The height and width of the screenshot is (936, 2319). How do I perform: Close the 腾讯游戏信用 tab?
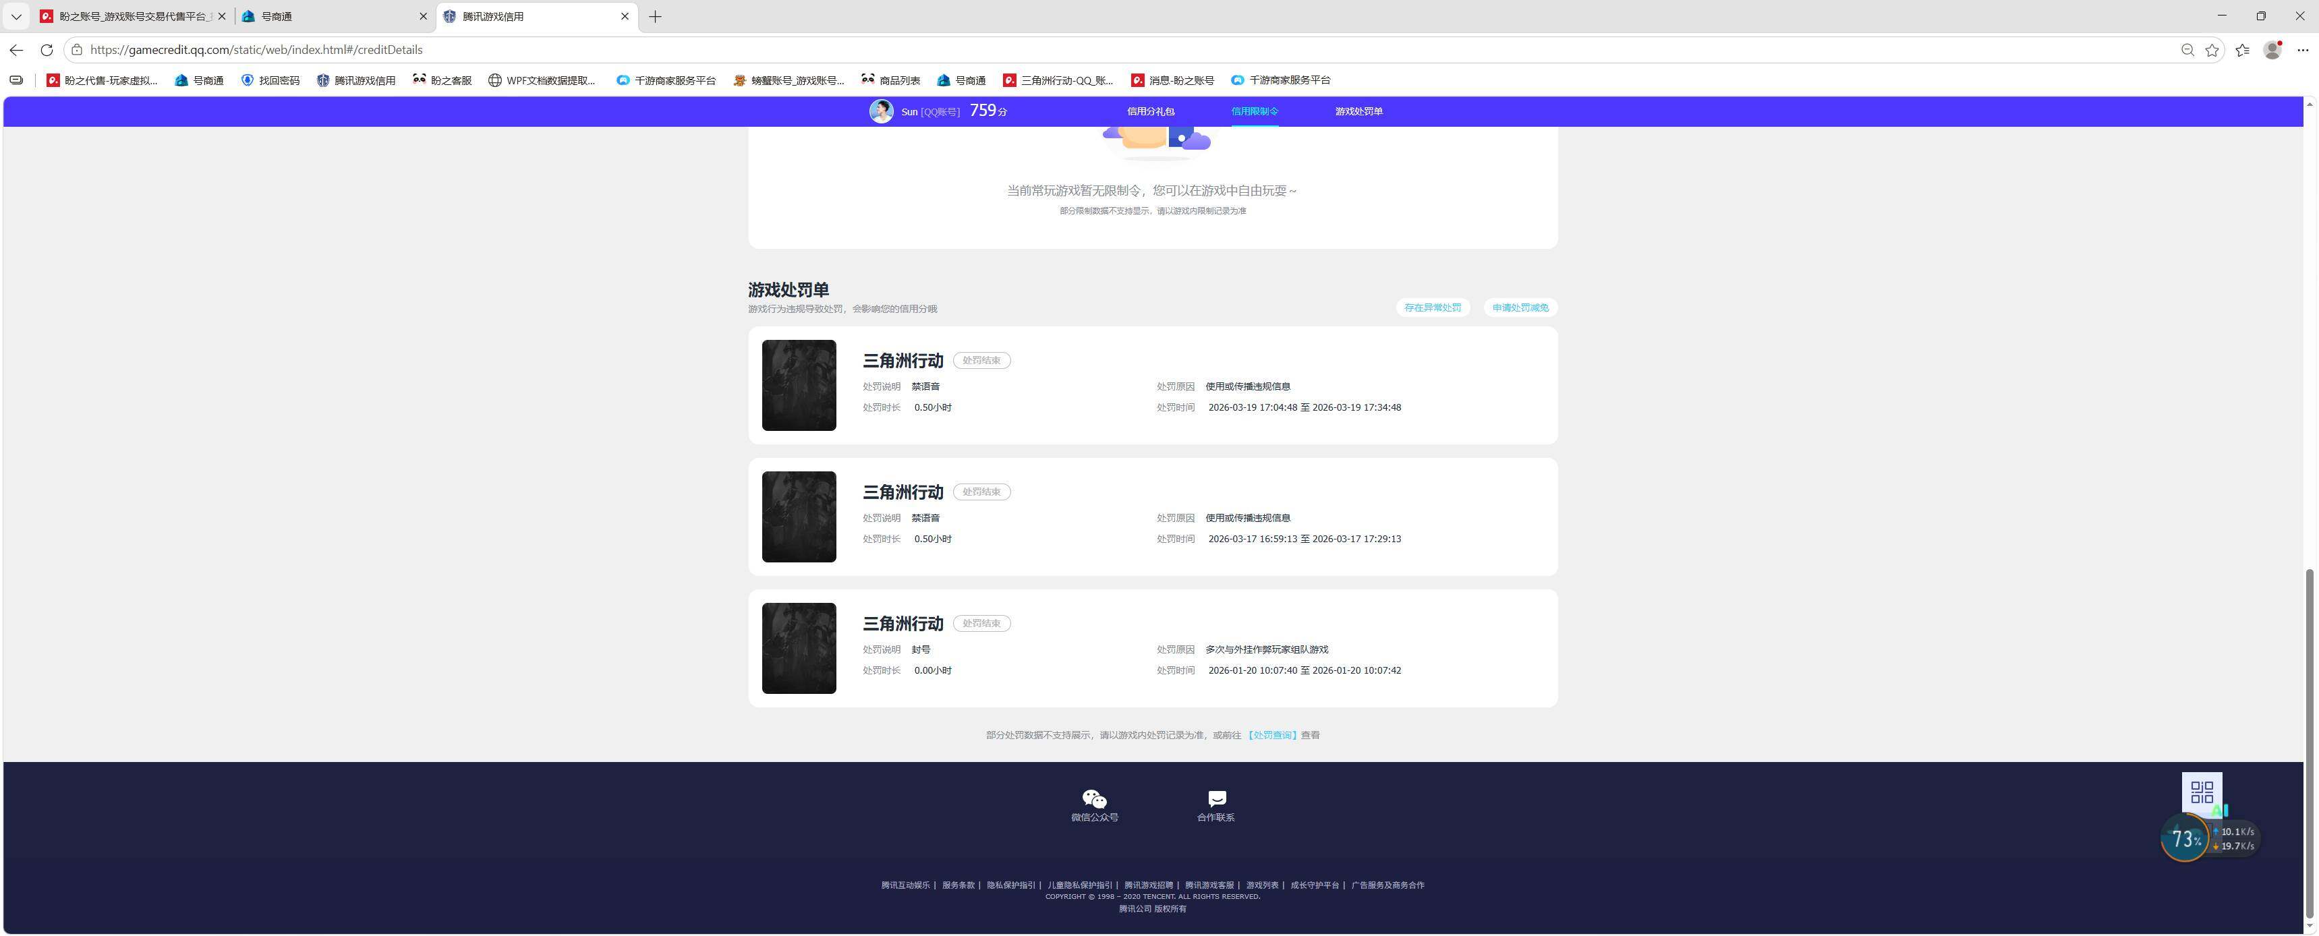click(x=625, y=16)
